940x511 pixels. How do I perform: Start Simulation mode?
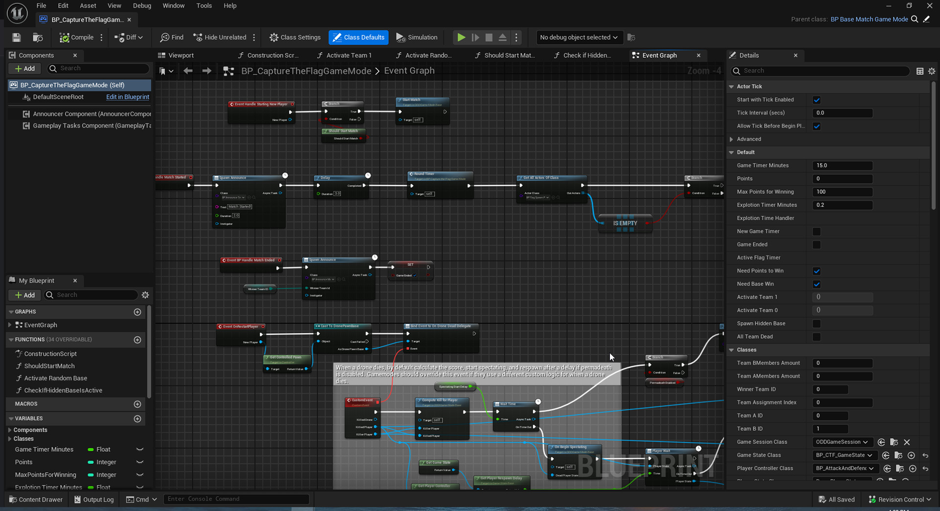click(417, 37)
